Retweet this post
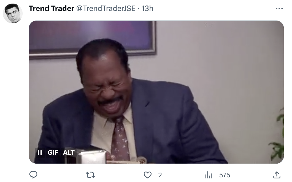Screen dimensions: 292x182 [90, 175]
